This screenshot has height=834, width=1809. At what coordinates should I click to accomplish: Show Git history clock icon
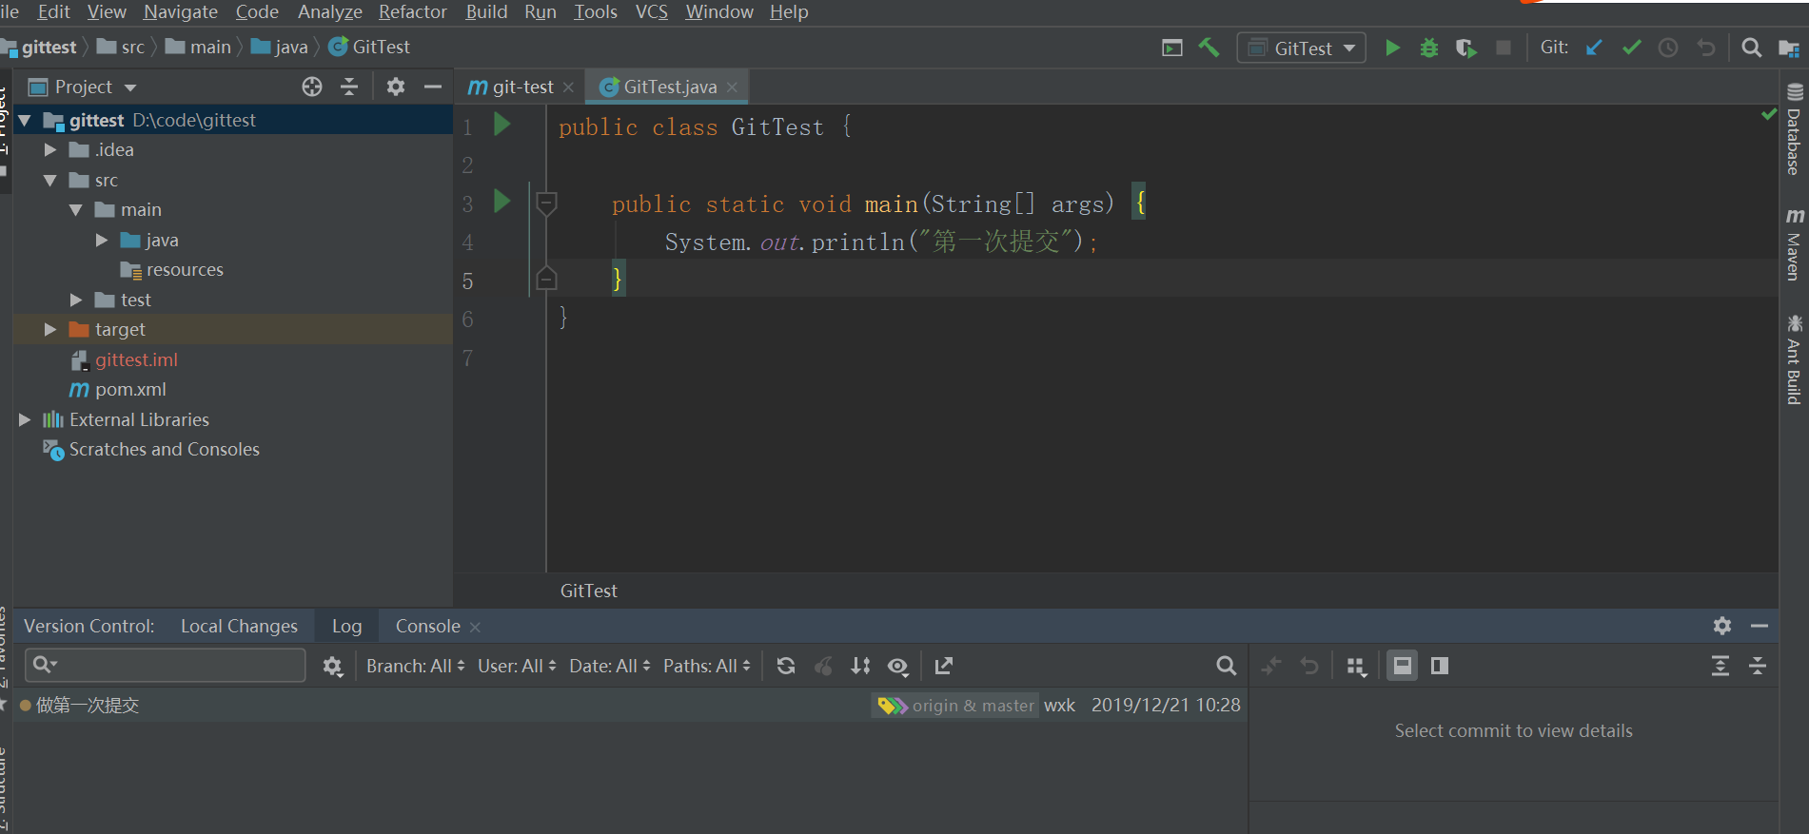pos(1668,48)
